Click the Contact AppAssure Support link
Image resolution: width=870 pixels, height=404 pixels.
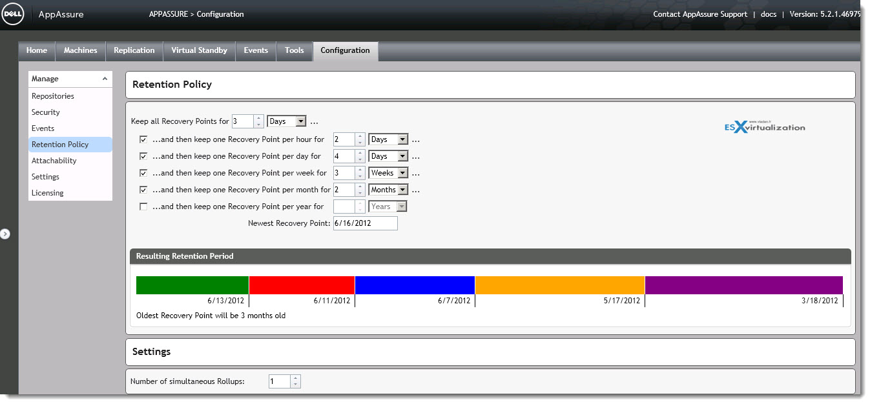click(700, 14)
